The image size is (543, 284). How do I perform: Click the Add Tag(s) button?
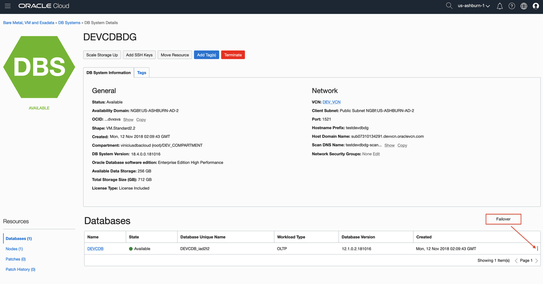point(206,55)
